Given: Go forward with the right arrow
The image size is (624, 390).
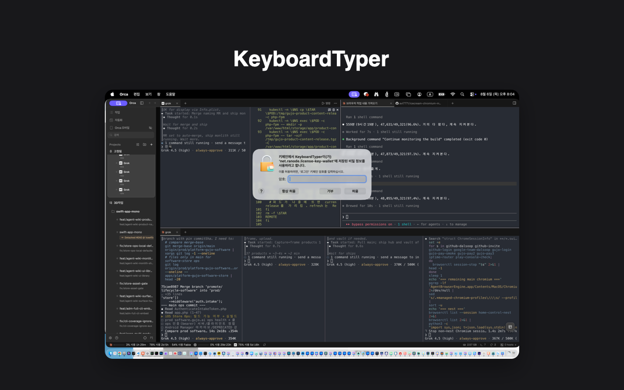Looking at the screenshot, I should pyautogui.click(x=156, y=103).
